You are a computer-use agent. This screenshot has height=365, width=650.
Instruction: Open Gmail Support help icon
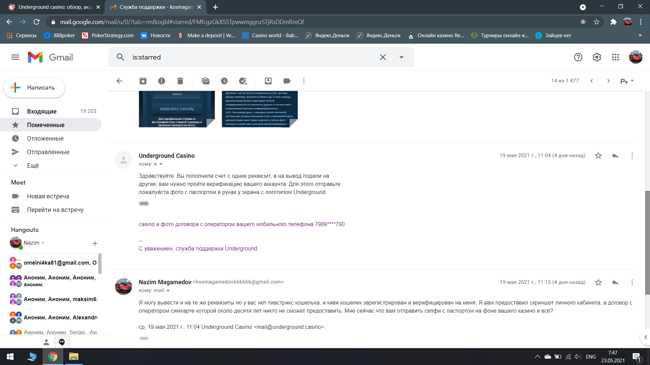[x=578, y=57]
